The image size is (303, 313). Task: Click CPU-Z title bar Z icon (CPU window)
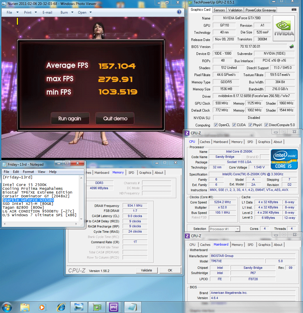[x=187, y=133]
